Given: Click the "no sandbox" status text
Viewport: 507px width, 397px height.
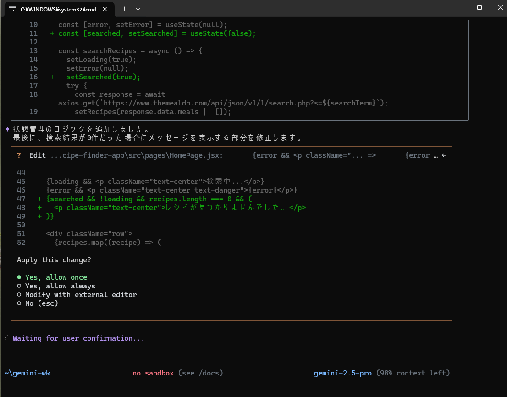Looking at the screenshot, I should (153, 373).
